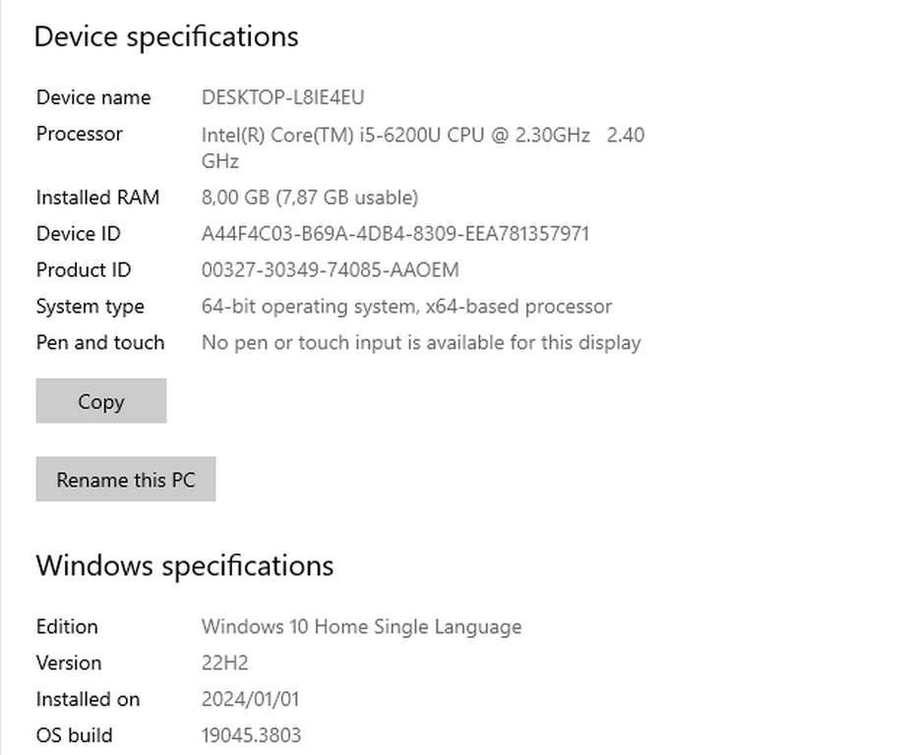Image resolution: width=908 pixels, height=755 pixels.
Task: Click the Edition label
Action: coord(67,626)
